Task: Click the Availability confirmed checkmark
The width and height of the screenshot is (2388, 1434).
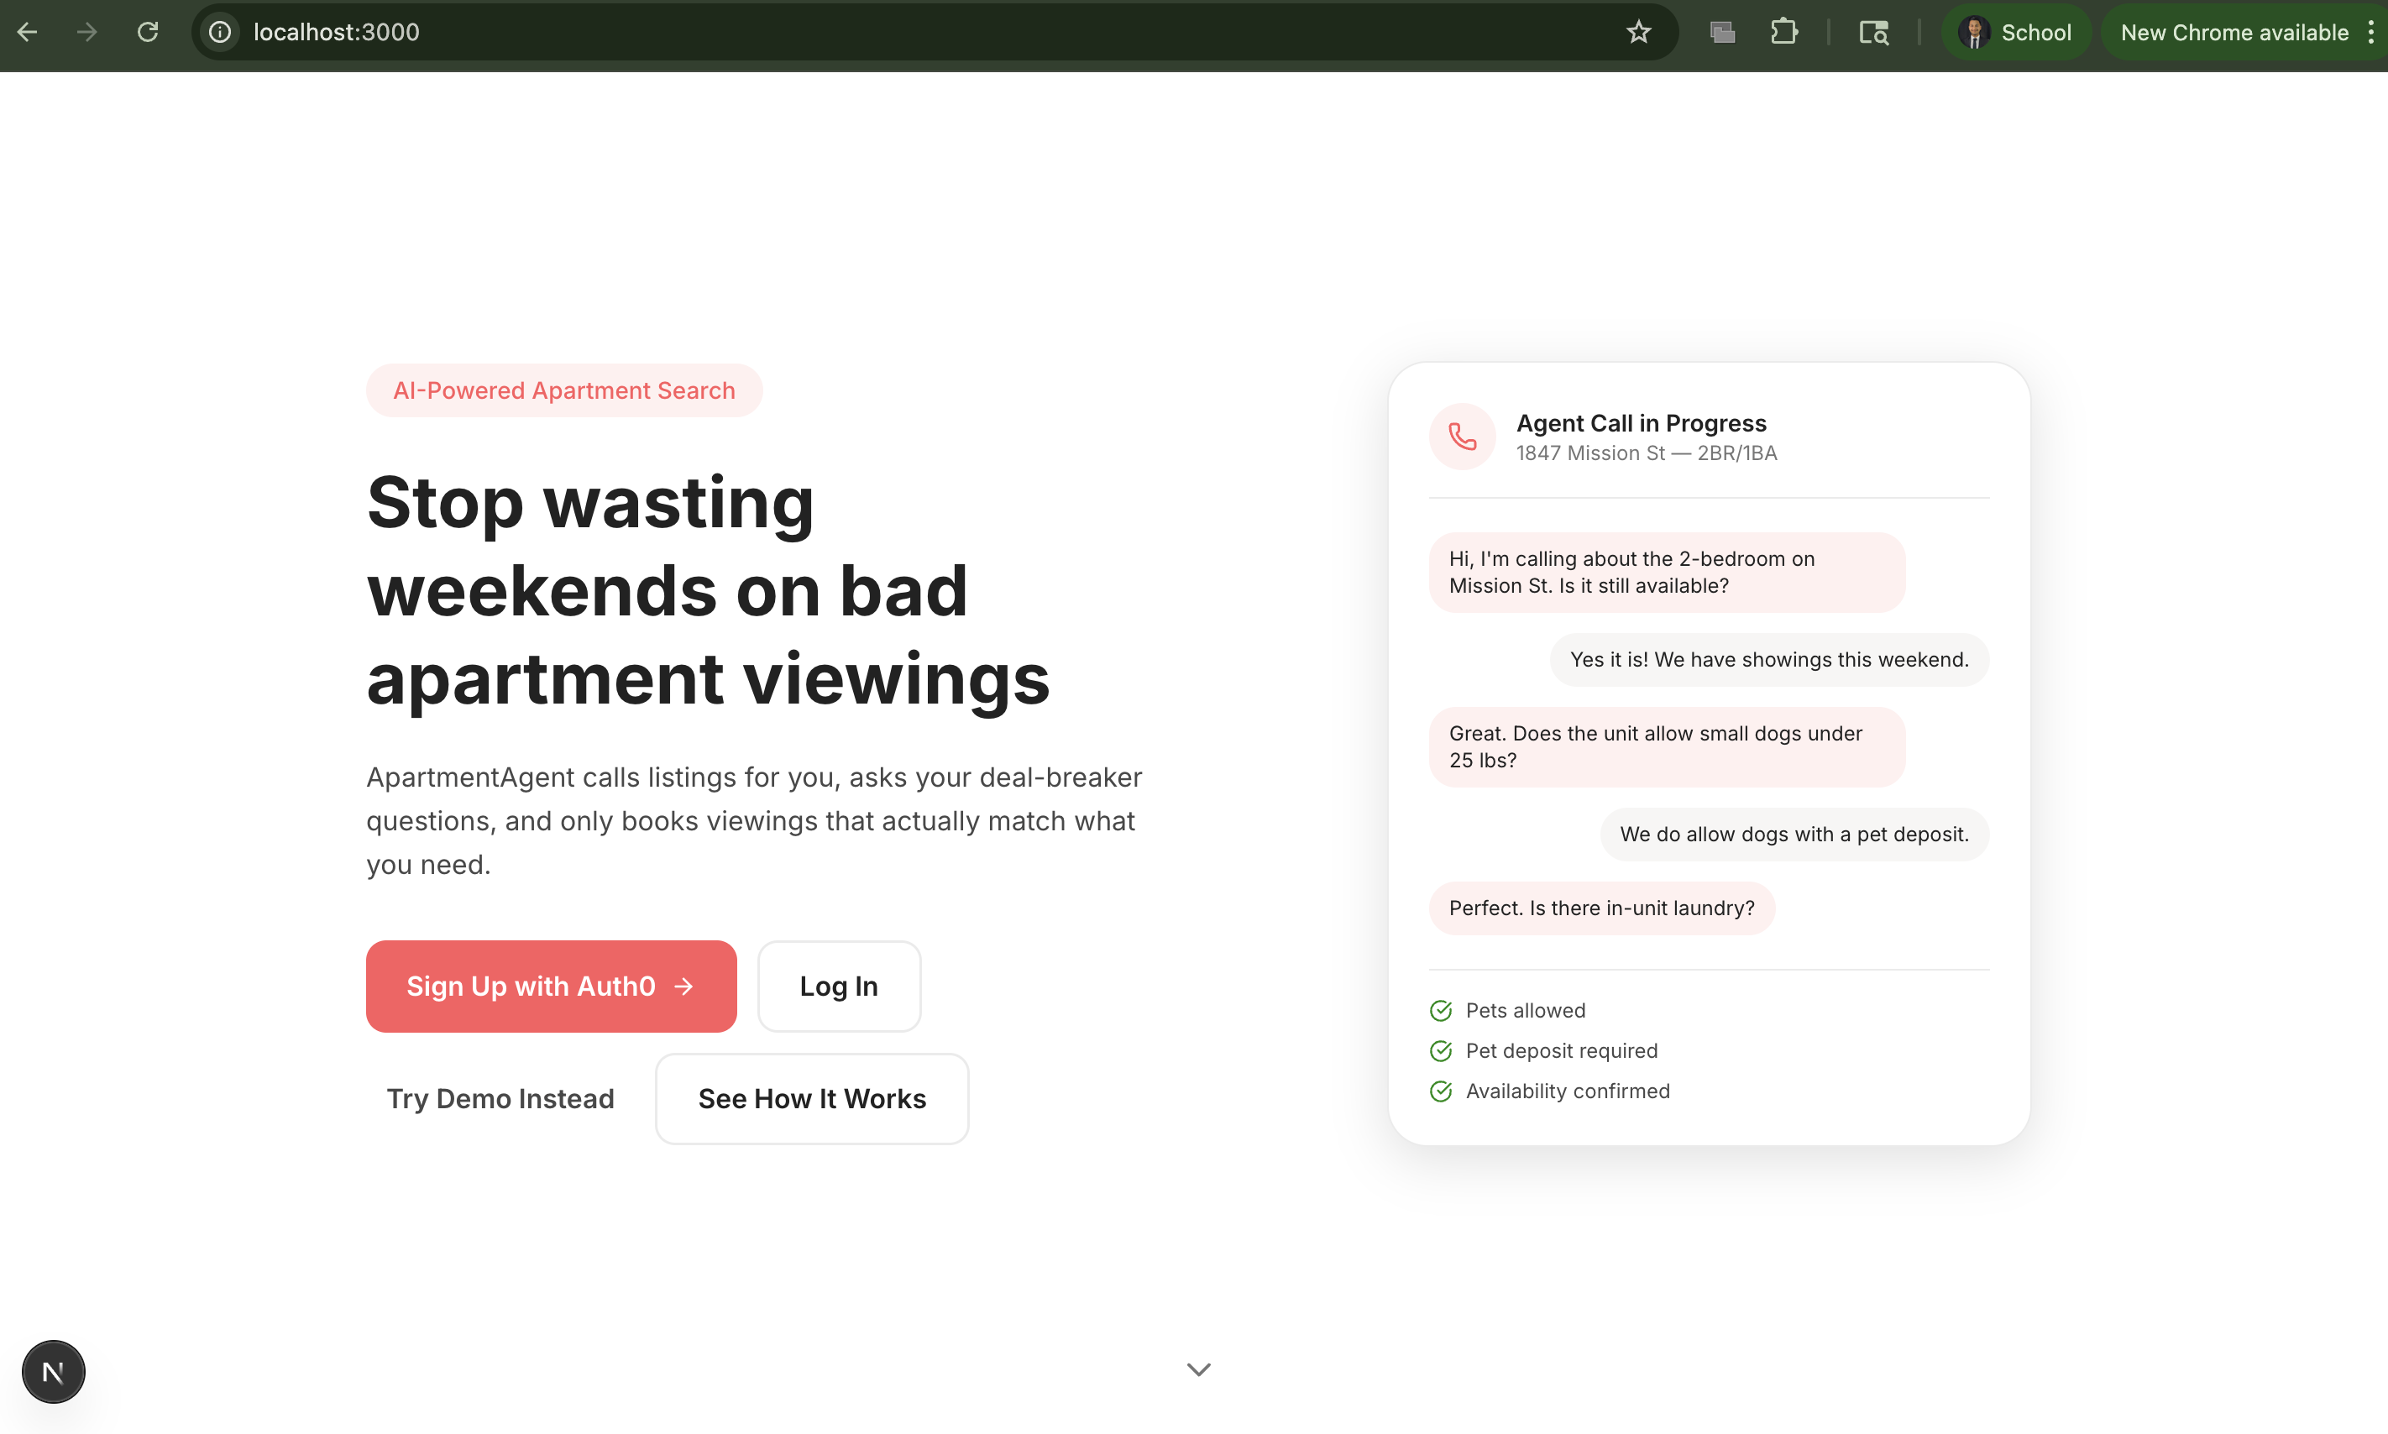Action: pyautogui.click(x=1440, y=1091)
